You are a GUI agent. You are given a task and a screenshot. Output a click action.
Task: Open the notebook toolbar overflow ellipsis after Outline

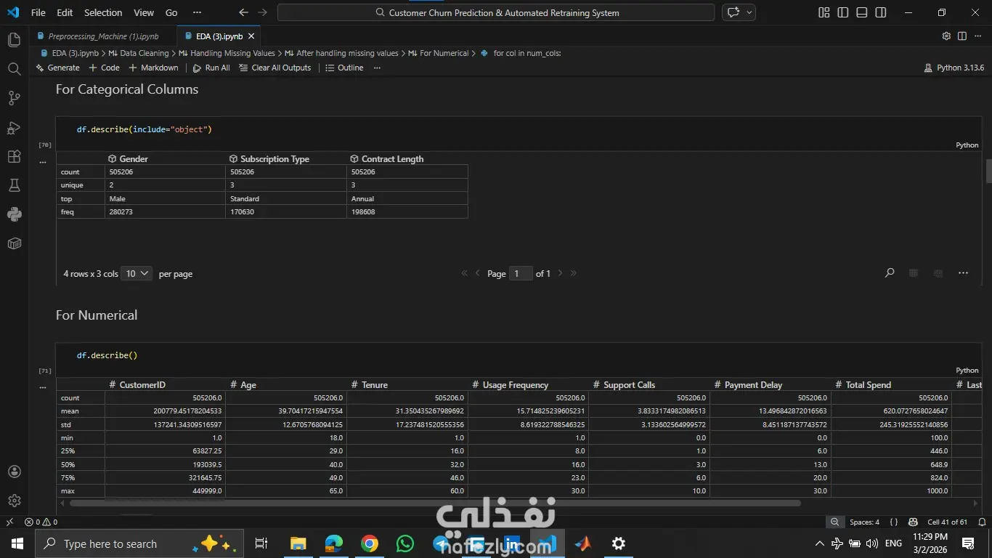click(377, 68)
